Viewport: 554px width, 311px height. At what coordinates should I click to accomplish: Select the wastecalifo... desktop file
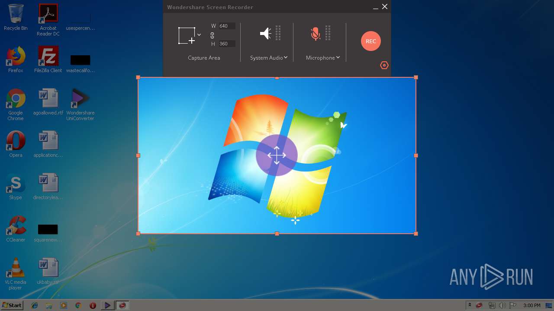(x=81, y=63)
